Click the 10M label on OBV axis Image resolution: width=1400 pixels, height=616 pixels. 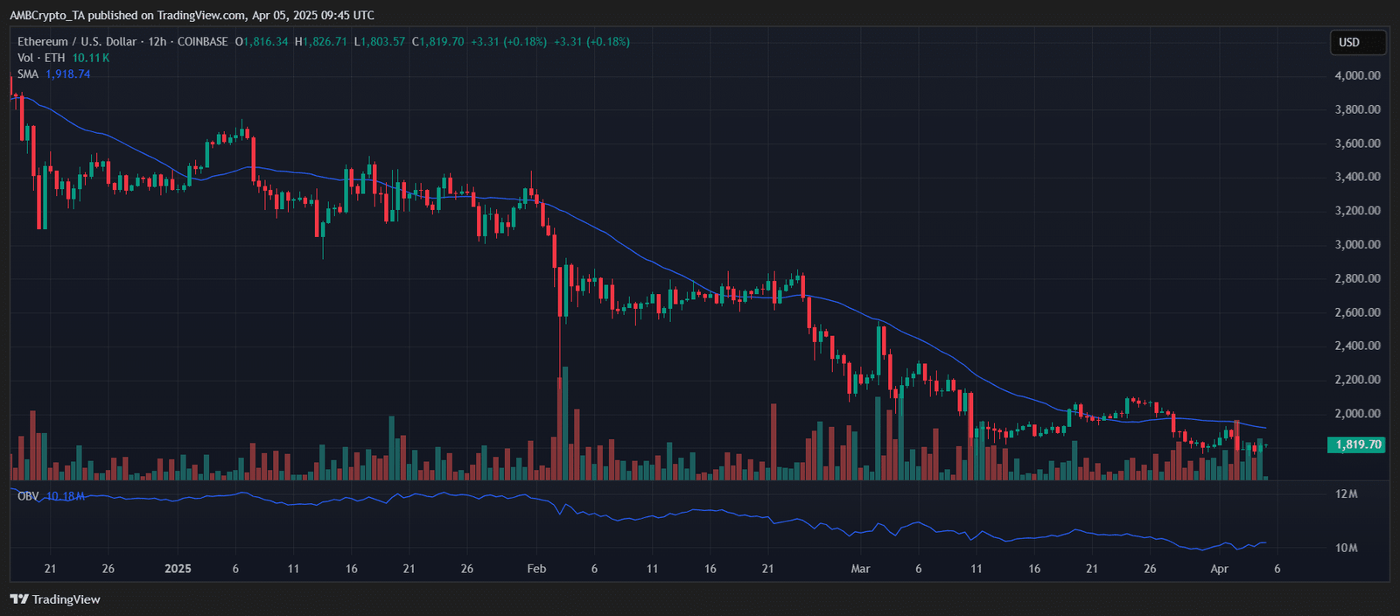tap(1346, 548)
